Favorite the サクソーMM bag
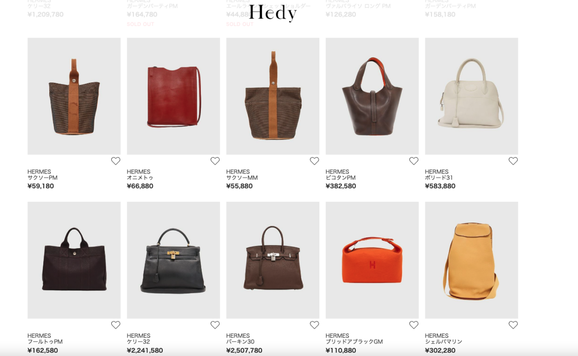 tap(315, 161)
